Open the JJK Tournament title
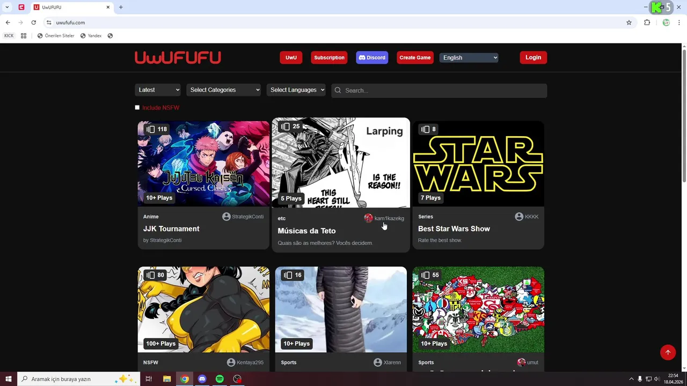Viewport: 687px width, 386px height. [x=171, y=228]
